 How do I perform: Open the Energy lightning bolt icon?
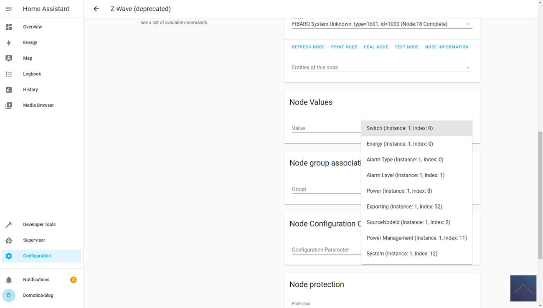pos(9,43)
